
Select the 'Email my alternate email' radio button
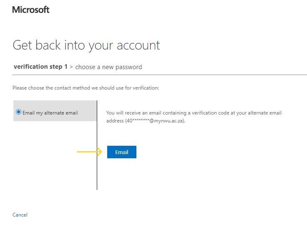(18, 112)
